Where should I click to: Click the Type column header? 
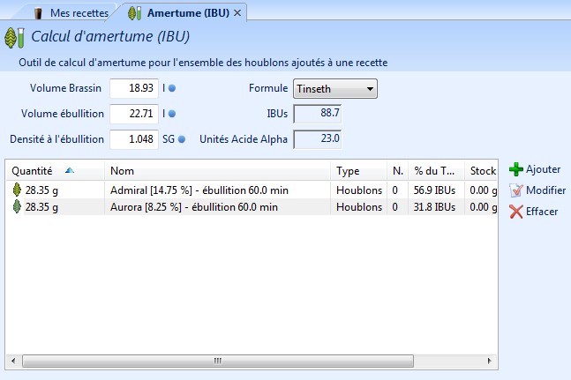(348, 170)
